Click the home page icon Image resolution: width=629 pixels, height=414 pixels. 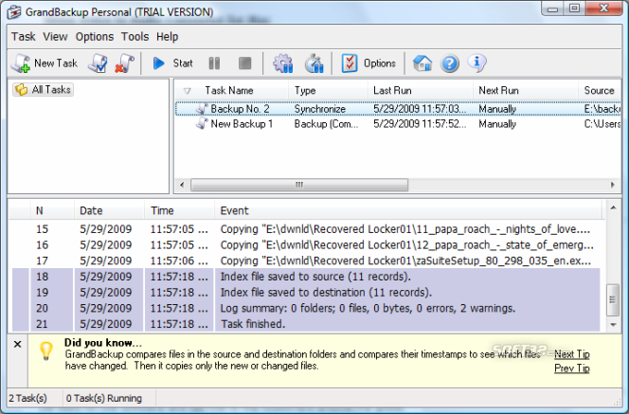422,63
